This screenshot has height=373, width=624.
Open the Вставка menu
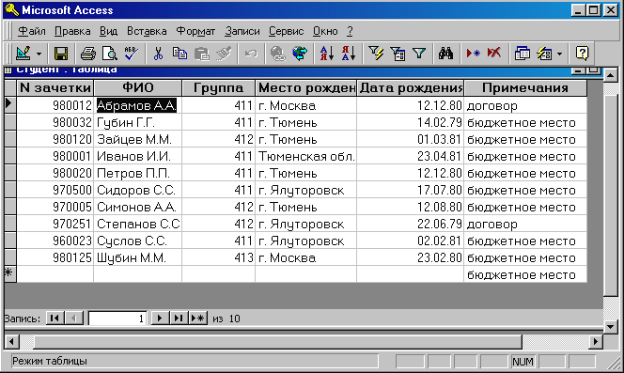point(147,31)
